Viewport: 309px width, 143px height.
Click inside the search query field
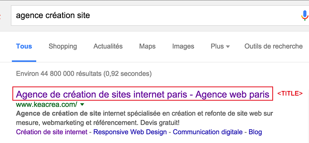156,15
